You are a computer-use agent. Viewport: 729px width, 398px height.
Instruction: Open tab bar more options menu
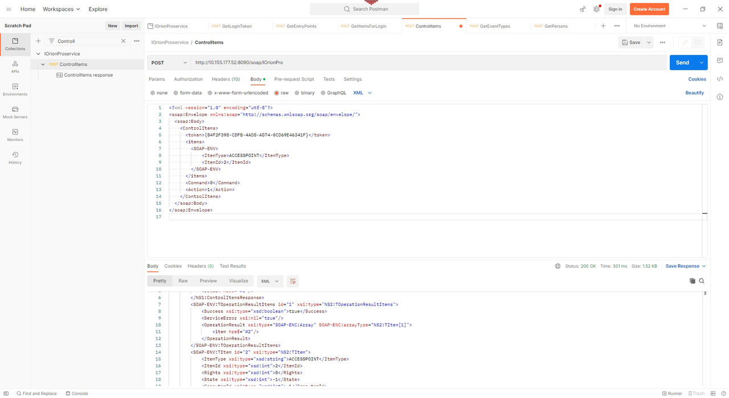coord(617,26)
